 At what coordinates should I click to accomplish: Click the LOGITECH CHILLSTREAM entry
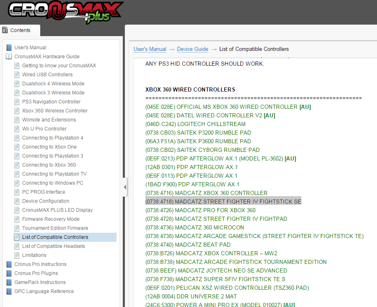[195, 124]
